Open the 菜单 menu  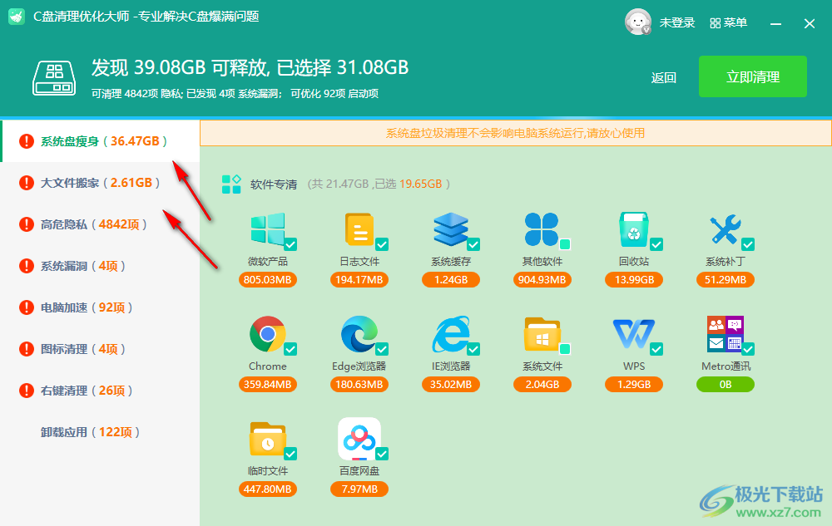point(728,23)
